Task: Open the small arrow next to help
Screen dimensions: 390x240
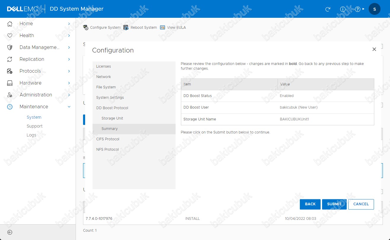Action: coord(363,9)
